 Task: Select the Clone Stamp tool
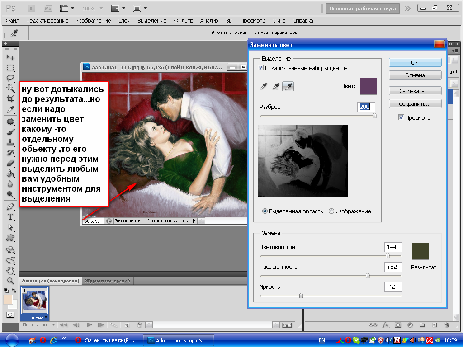coord(10,142)
